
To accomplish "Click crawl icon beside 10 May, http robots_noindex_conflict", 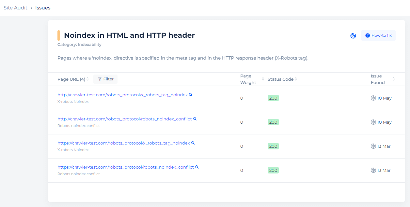I will coord(373,122).
